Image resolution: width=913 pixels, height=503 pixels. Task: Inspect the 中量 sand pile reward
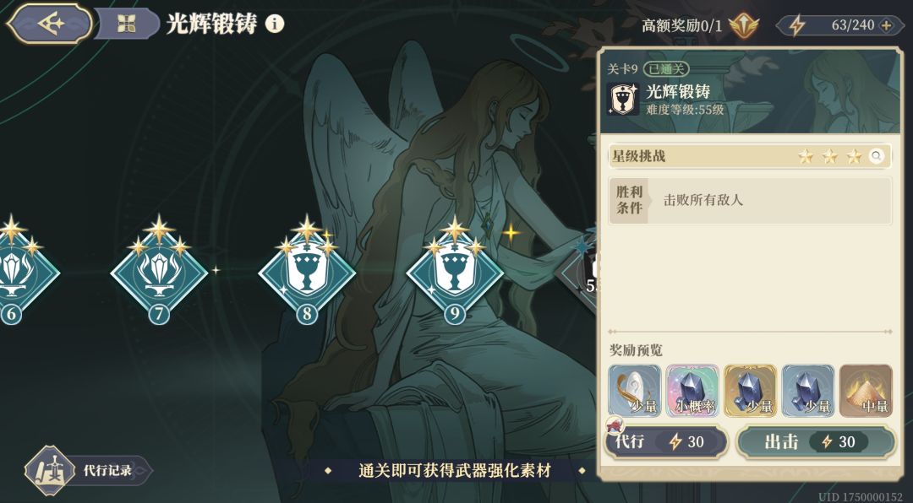click(866, 390)
